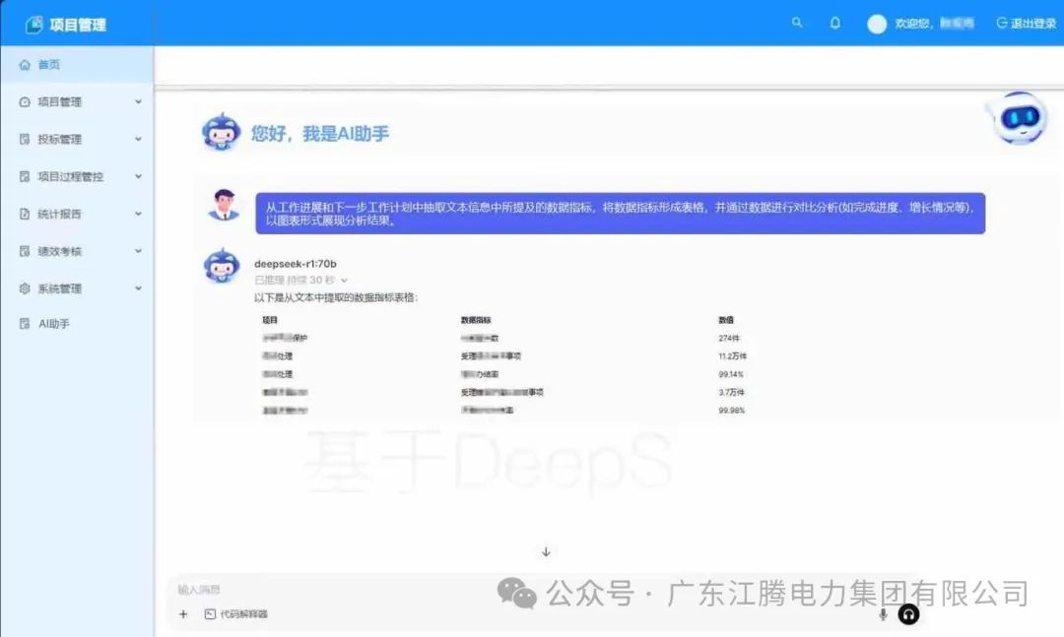The height and width of the screenshot is (637, 1064).
Task: Click the scroll-to-bottom down arrow
Action: [x=546, y=551]
